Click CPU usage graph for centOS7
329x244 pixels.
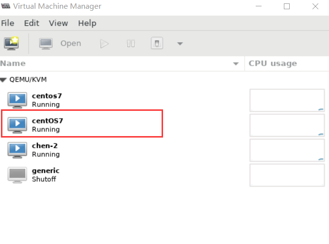click(x=287, y=125)
